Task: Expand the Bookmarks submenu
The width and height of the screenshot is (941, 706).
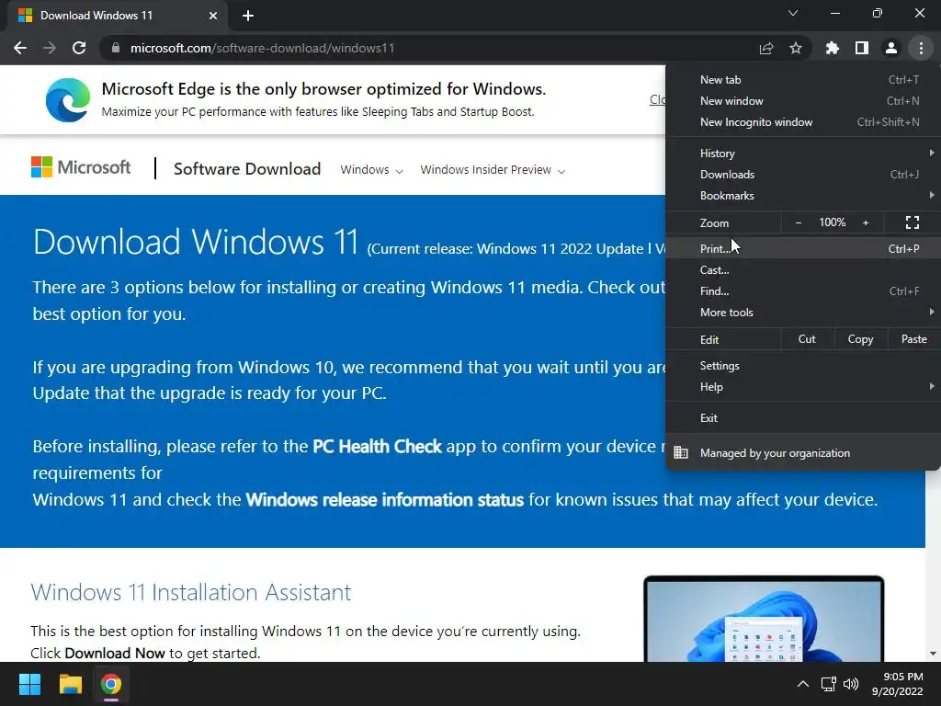Action: click(x=803, y=196)
